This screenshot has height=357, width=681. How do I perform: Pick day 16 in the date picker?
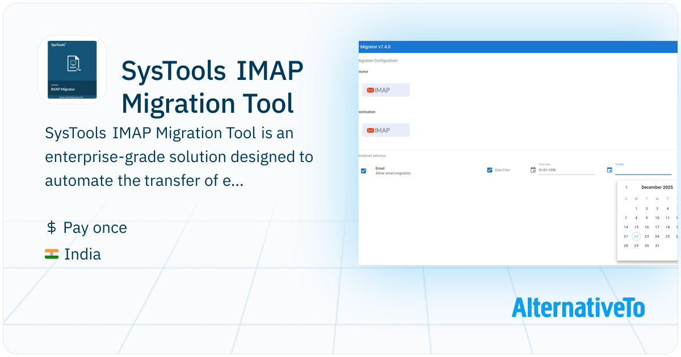click(x=646, y=227)
